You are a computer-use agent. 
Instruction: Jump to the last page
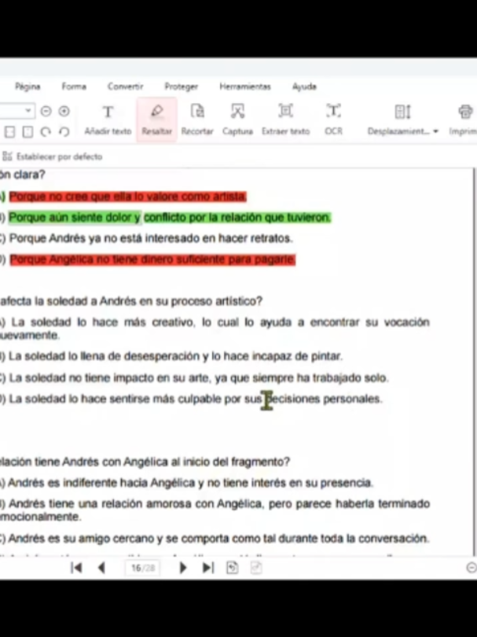pos(207,568)
